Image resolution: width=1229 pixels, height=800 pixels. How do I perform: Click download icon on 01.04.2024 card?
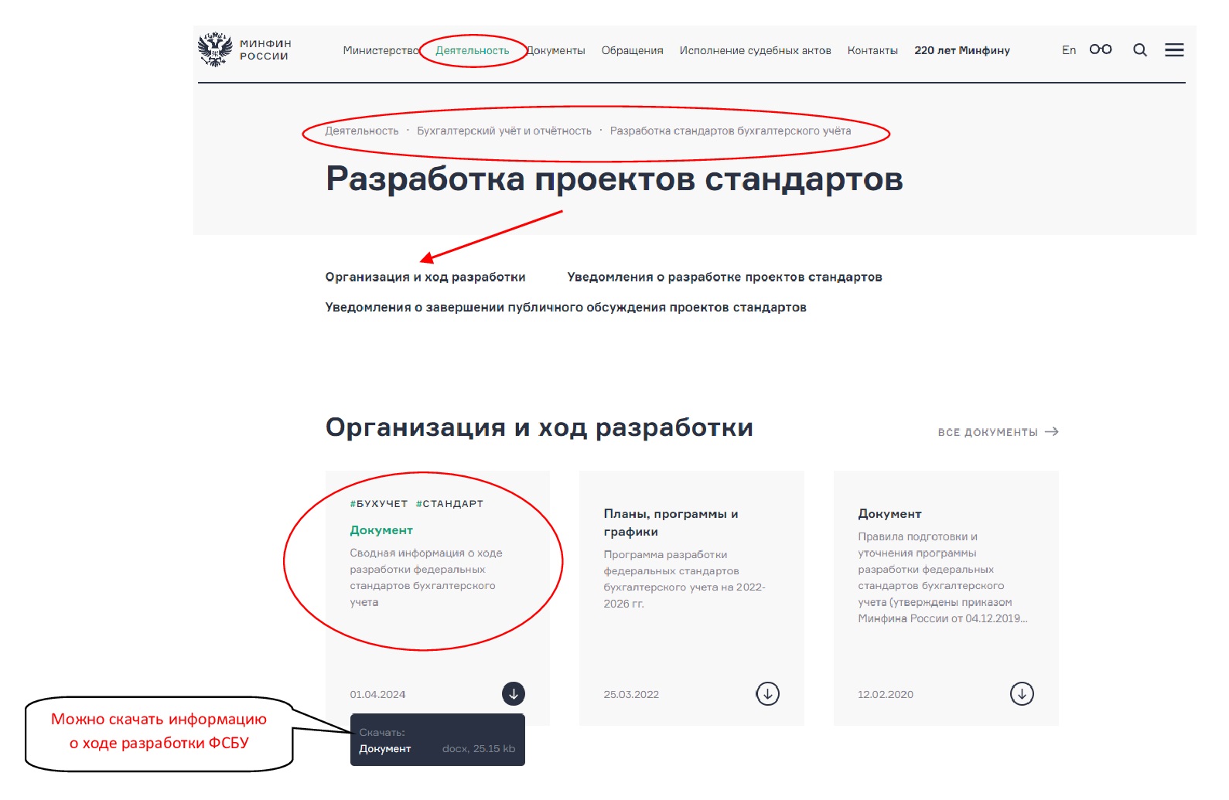(513, 693)
